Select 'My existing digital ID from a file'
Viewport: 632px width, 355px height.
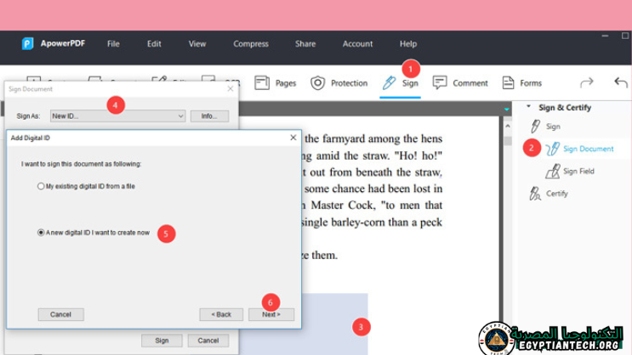41,186
